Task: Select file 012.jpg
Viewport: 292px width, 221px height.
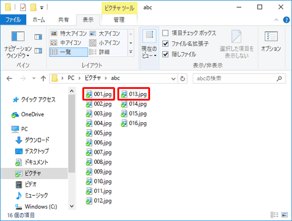Action: point(99,201)
